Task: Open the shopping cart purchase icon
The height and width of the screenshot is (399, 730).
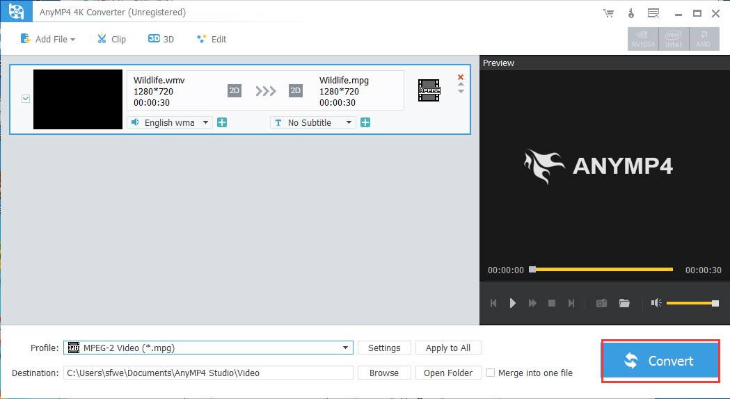Action: pos(608,13)
